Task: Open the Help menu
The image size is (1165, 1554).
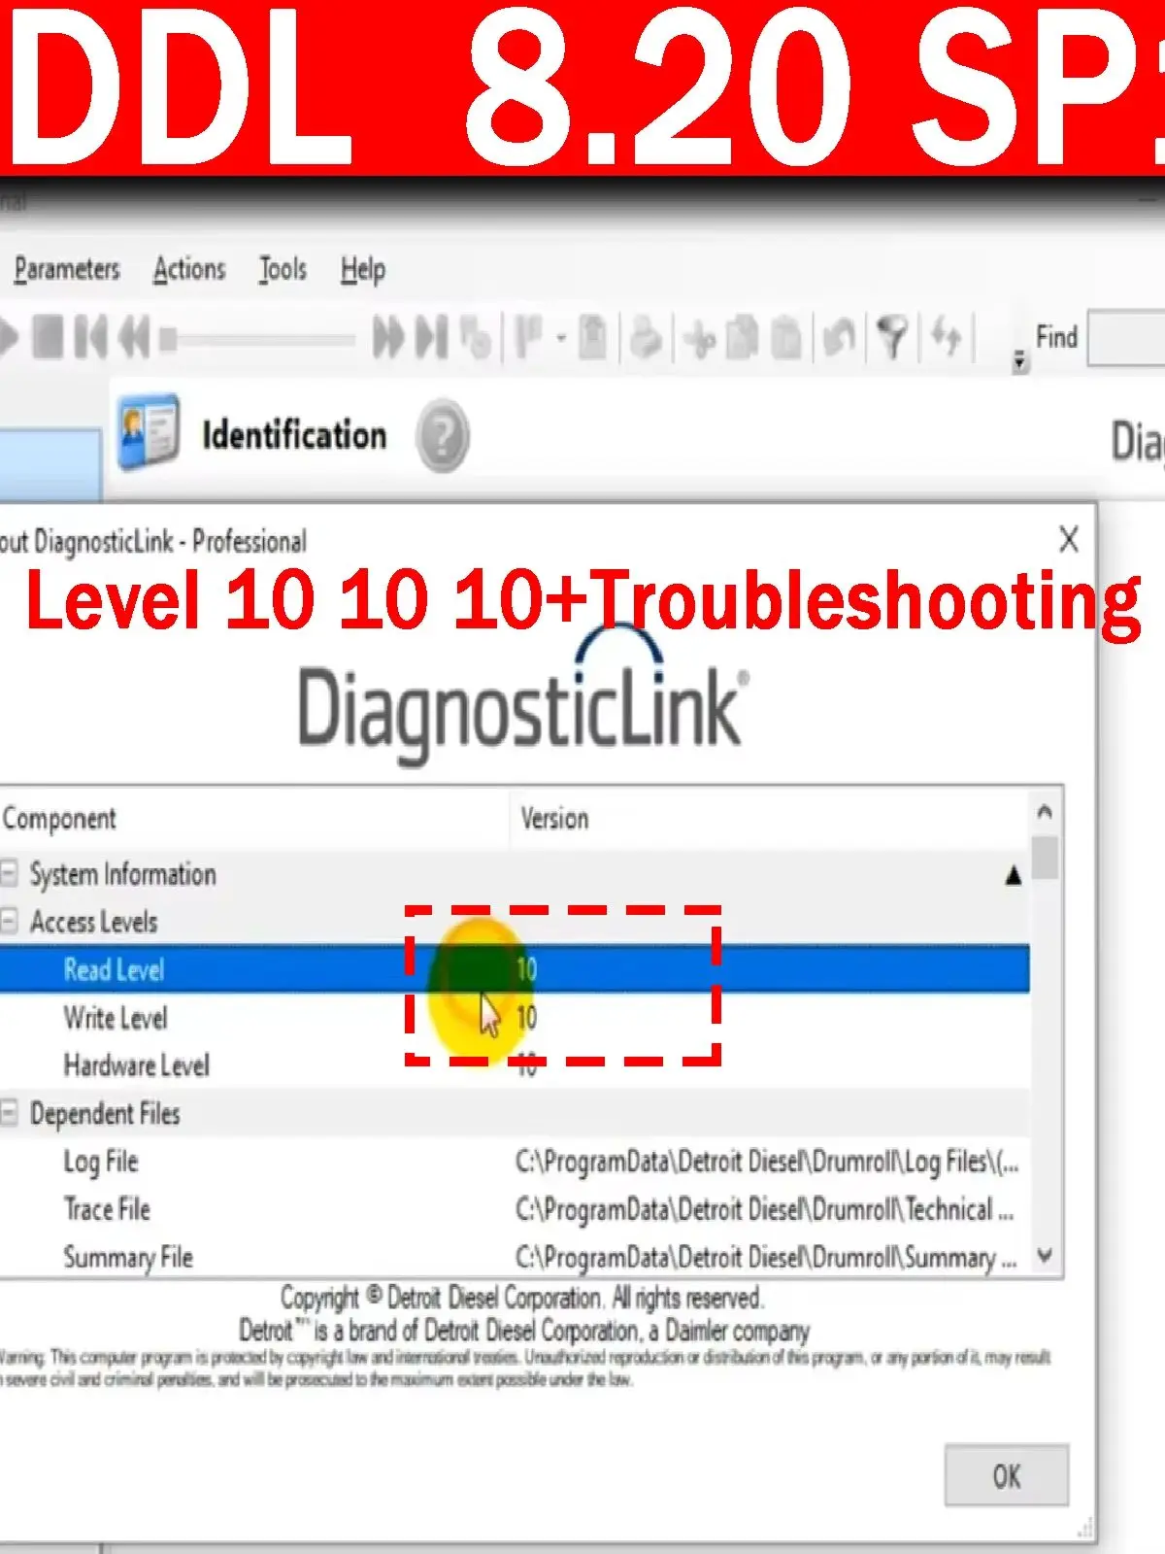Action: 363,270
